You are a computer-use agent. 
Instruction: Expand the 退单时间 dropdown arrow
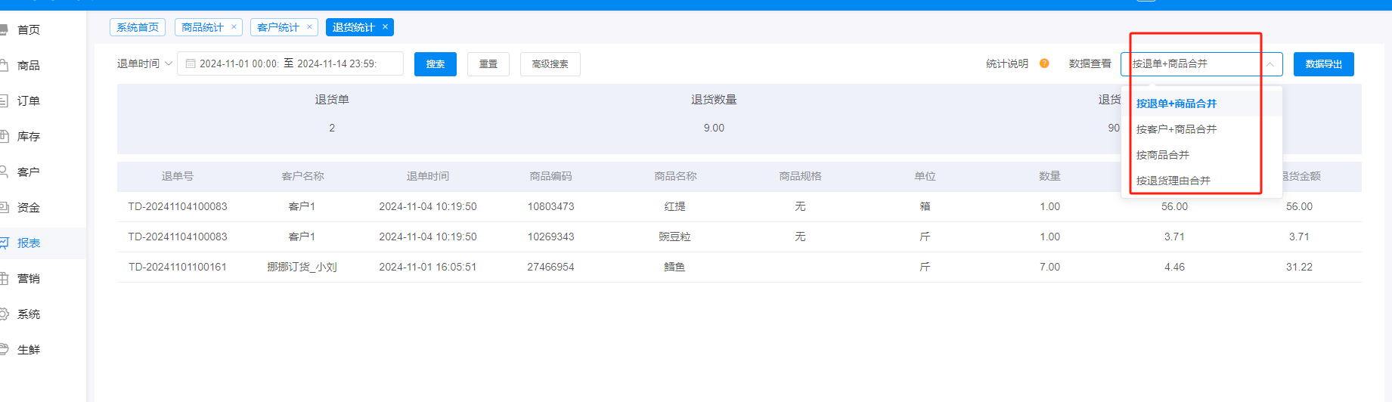(169, 63)
